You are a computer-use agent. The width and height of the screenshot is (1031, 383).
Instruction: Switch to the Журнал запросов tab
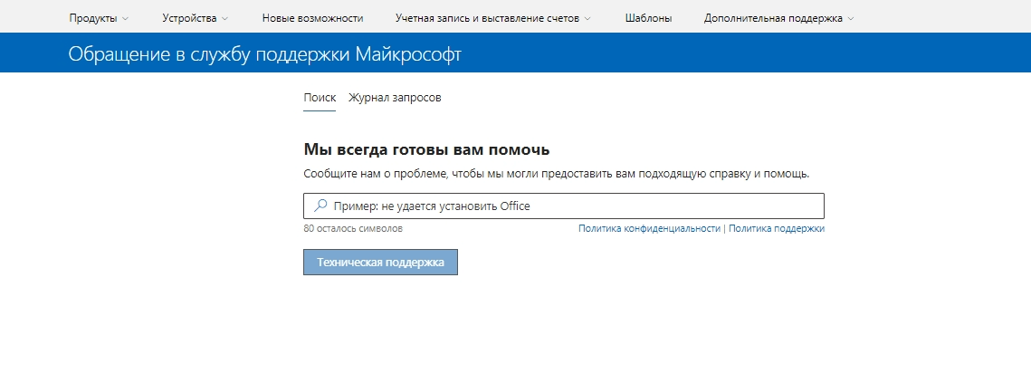395,98
